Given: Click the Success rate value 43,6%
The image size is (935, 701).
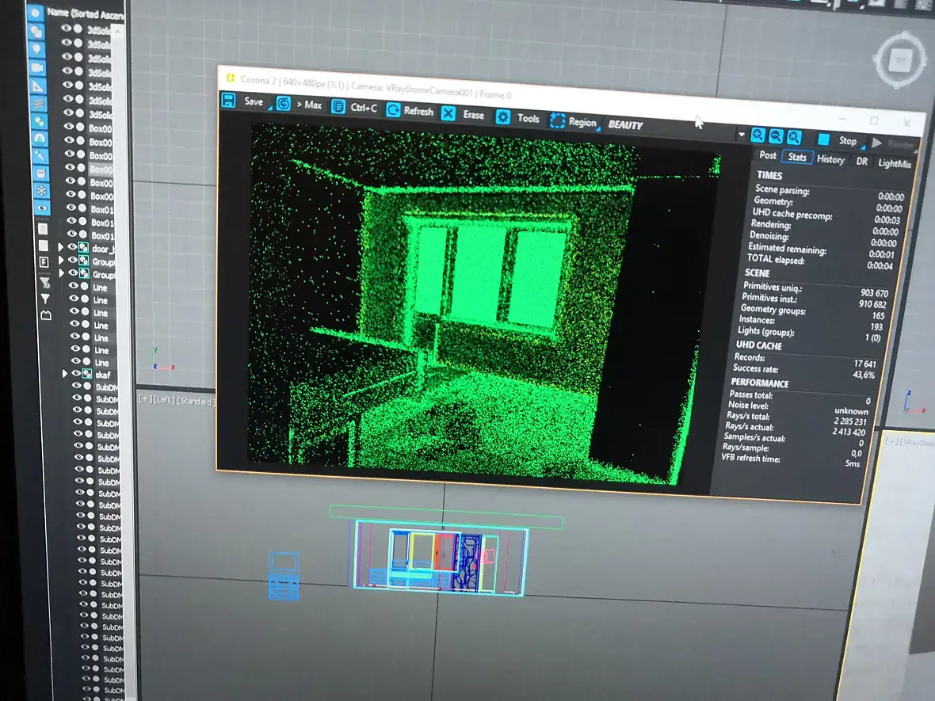Looking at the screenshot, I should [x=864, y=375].
